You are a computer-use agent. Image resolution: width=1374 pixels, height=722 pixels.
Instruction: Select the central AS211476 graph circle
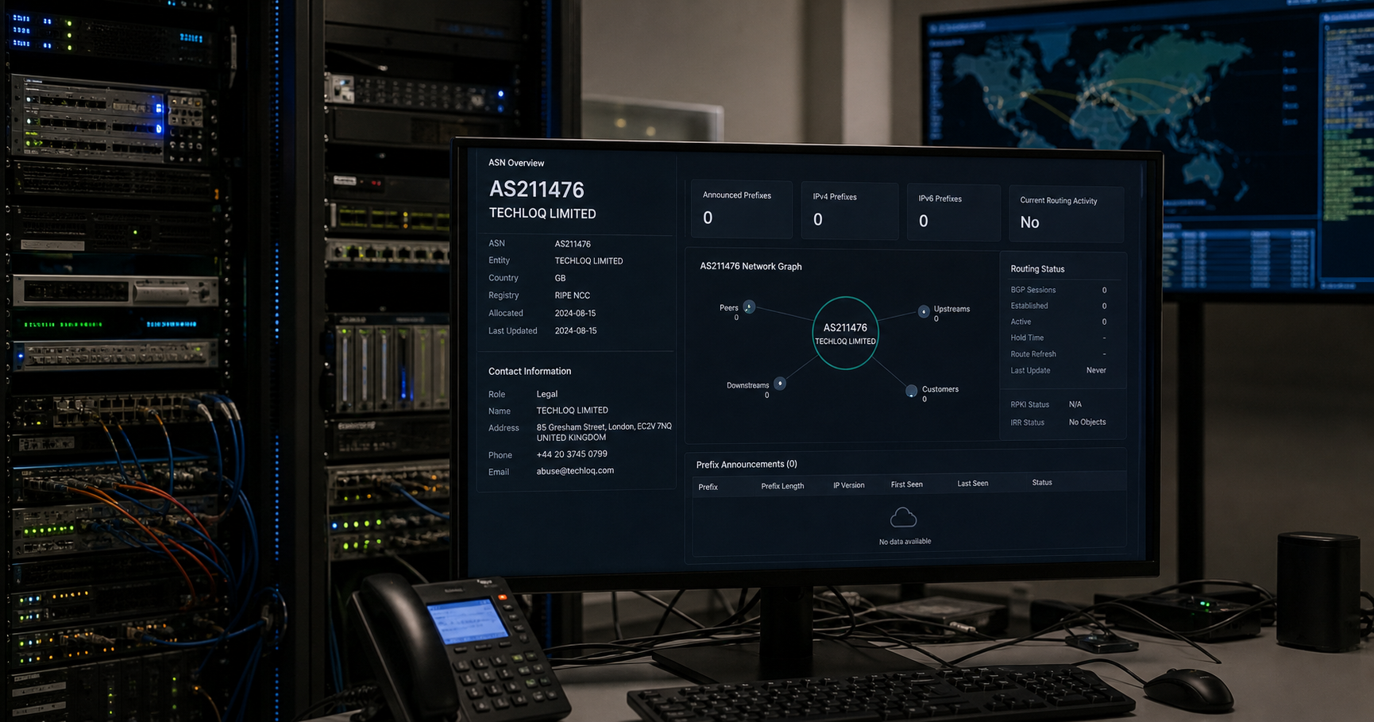pos(845,334)
